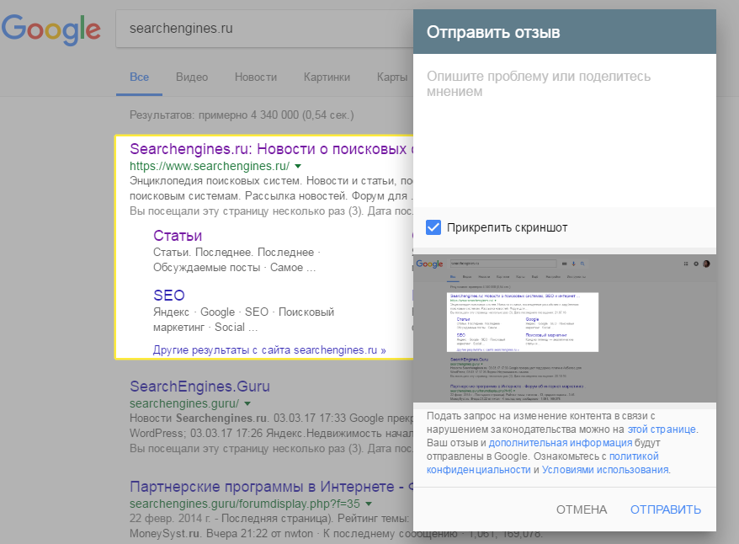
Task: Open the SEO sitelink
Action: 168,295
